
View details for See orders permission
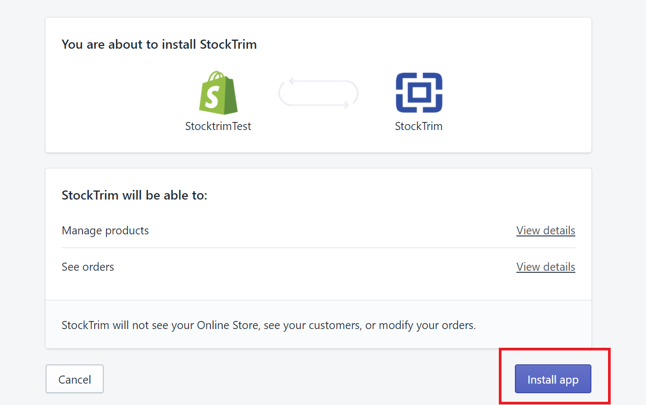(545, 267)
